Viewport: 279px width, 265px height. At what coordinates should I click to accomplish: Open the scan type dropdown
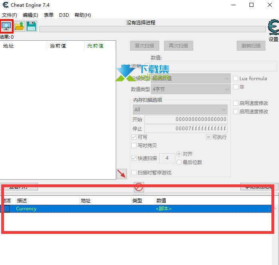coord(190,79)
